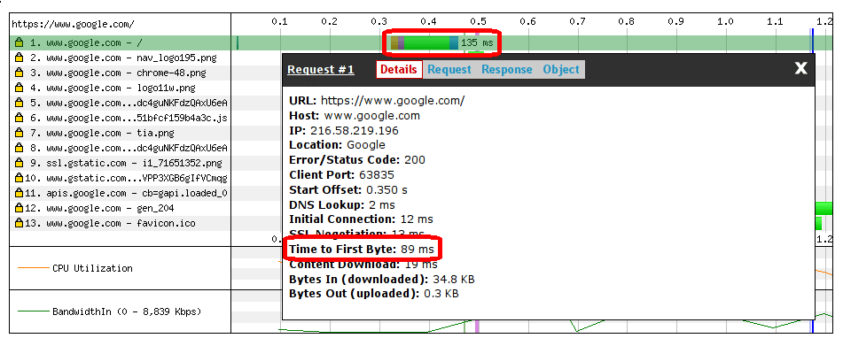Click lock icon beside cb=gapi.loaded_0
This screenshot has height=346, width=843.
[20, 193]
